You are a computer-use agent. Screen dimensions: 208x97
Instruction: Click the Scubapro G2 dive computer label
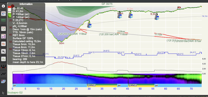pyautogui.click(x=15, y=93)
